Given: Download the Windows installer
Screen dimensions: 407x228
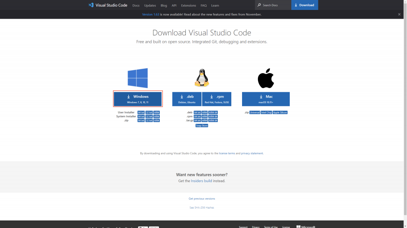Looking at the screenshot, I should (138, 99).
